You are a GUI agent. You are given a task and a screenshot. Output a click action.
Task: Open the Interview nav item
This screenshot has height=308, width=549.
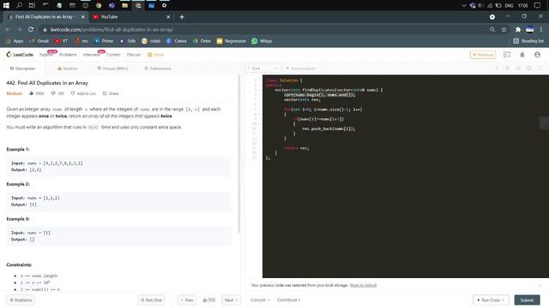coord(92,55)
